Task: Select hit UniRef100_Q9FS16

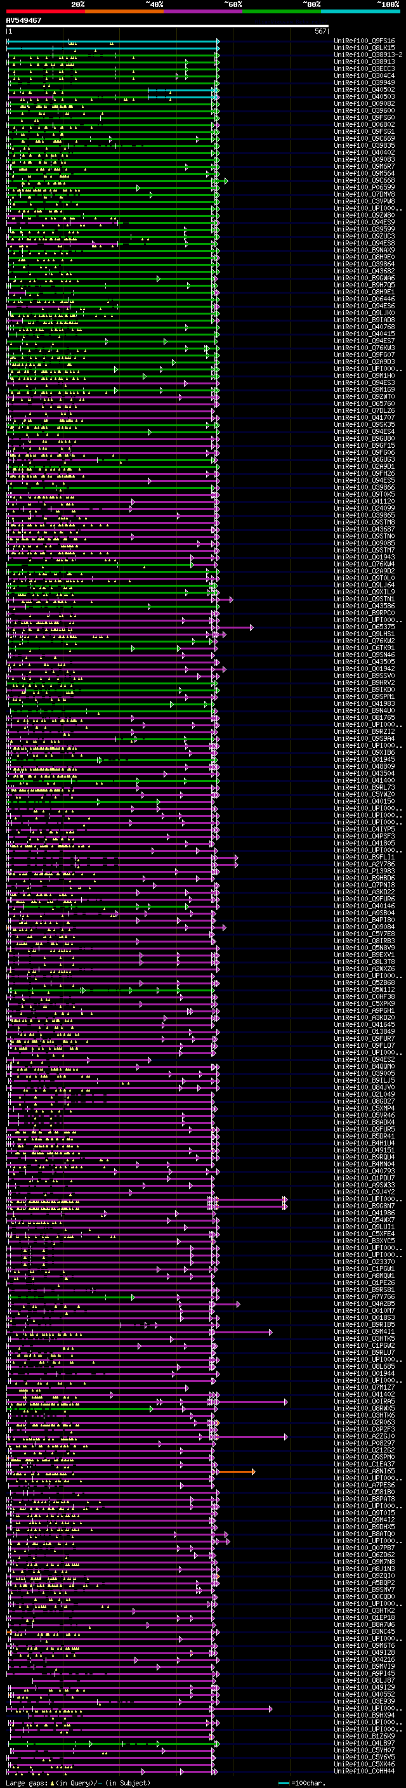Action: [x=364, y=41]
